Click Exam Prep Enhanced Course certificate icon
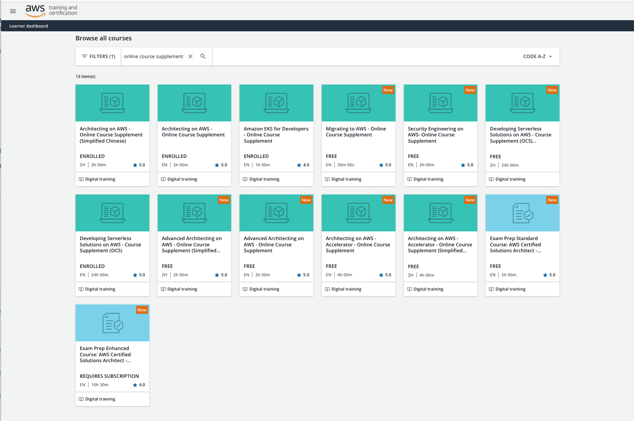This screenshot has width=634, height=421. coord(112,323)
